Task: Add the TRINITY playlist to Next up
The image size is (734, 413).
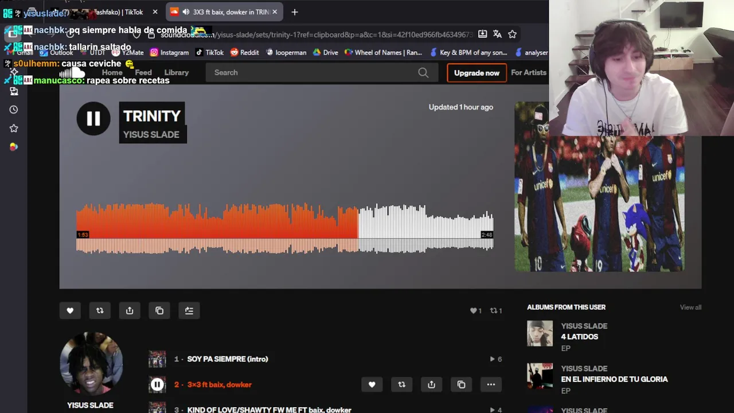Action: (x=189, y=310)
